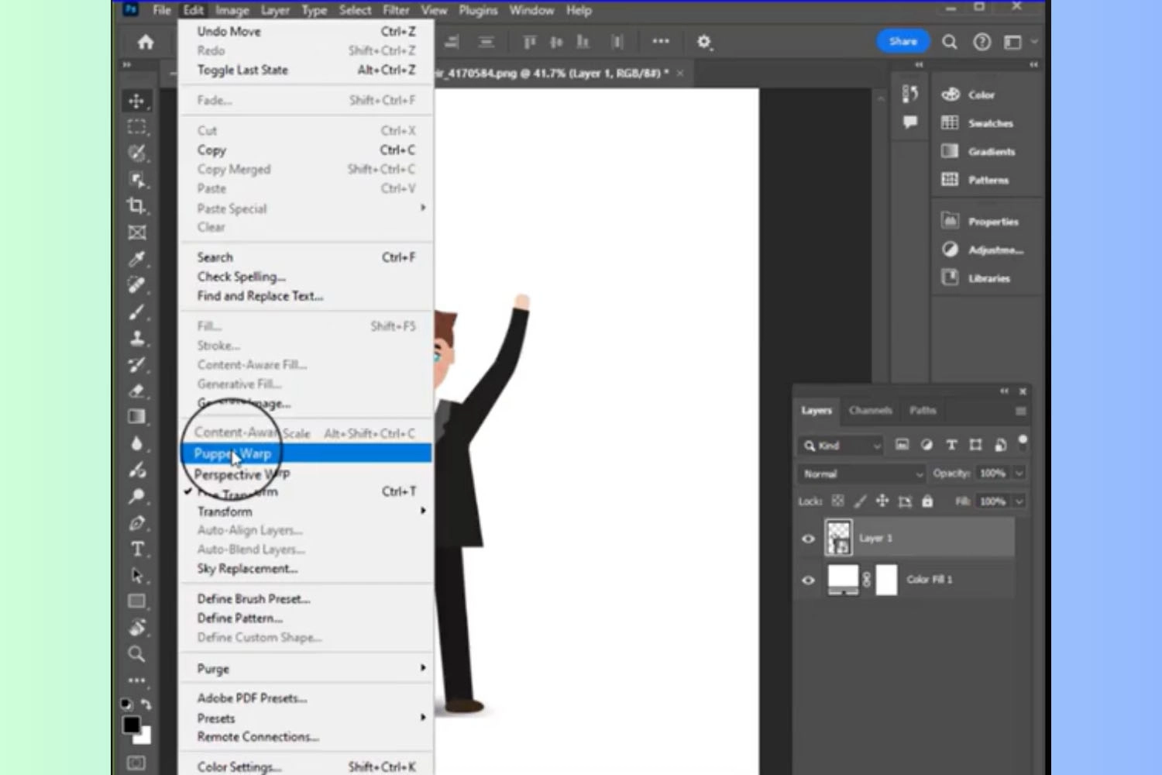Open the Fill percentage dropdown arrow
This screenshot has width=1162, height=775.
click(x=1019, y=501)
